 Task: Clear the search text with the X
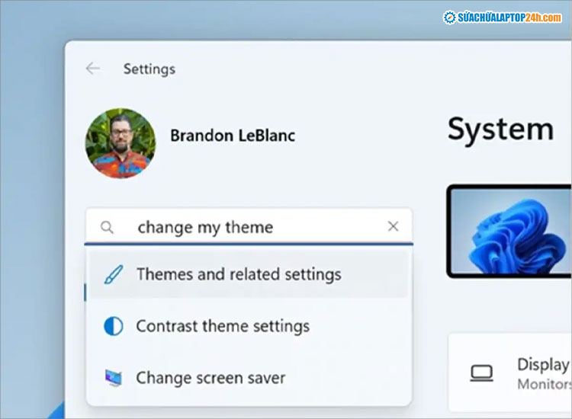coord(393,226)
